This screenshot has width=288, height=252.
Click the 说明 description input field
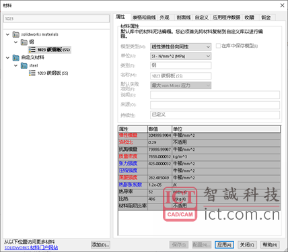coord(215,95)
